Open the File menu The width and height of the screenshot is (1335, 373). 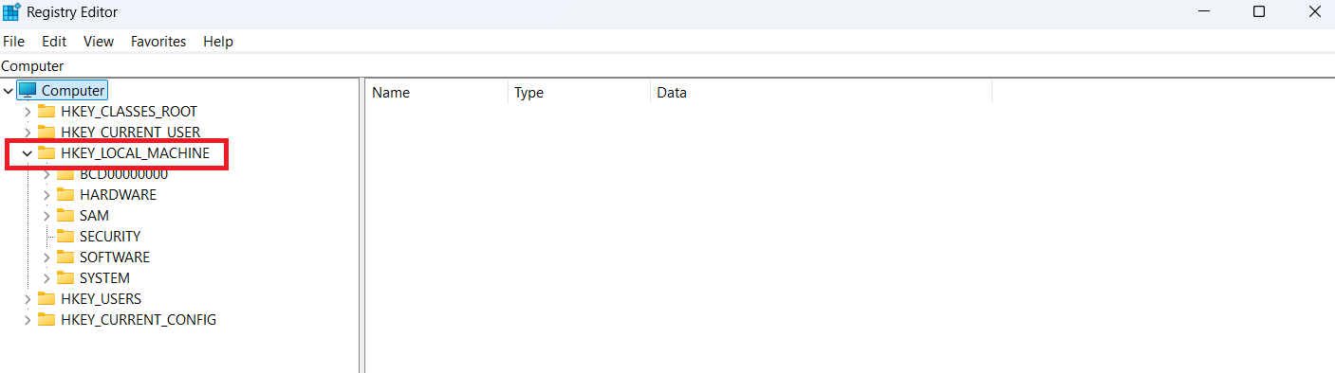tap(13, 42)
